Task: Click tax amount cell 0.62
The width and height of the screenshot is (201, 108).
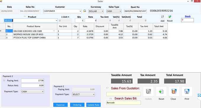Action: [x=146, y=34]
